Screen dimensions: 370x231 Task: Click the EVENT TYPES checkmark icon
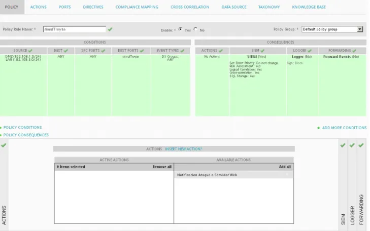coord(182,51)
